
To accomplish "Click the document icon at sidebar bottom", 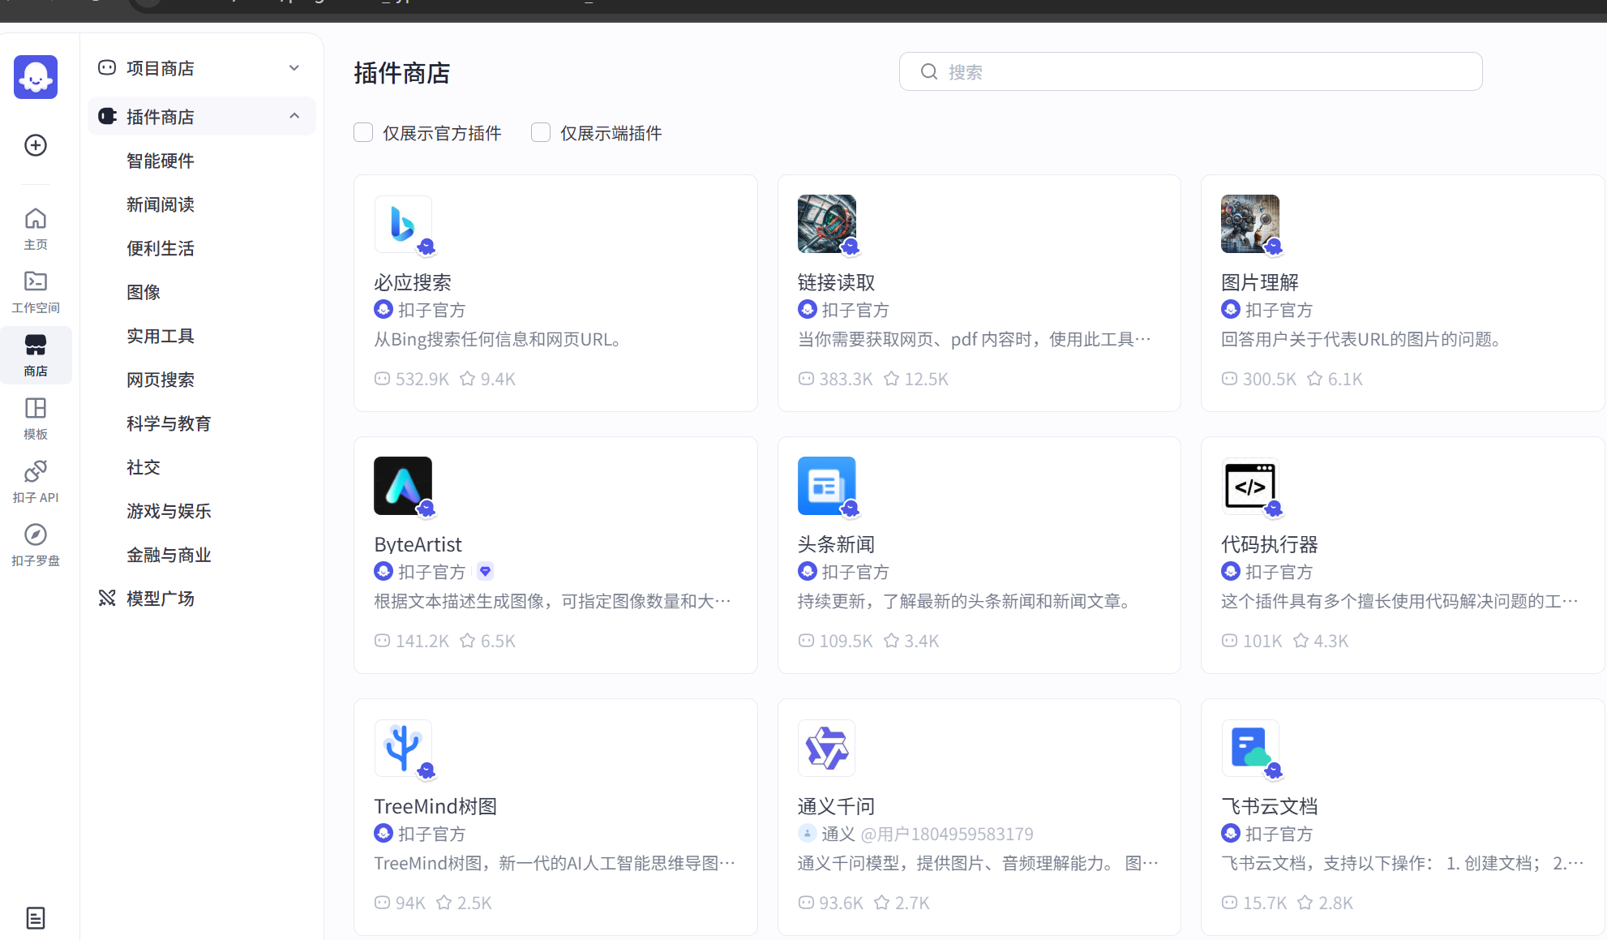I will (36, 917).
